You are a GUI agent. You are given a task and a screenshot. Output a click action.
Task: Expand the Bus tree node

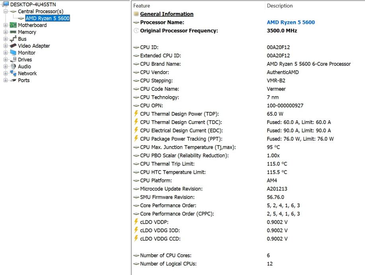[x=5, y=39]
